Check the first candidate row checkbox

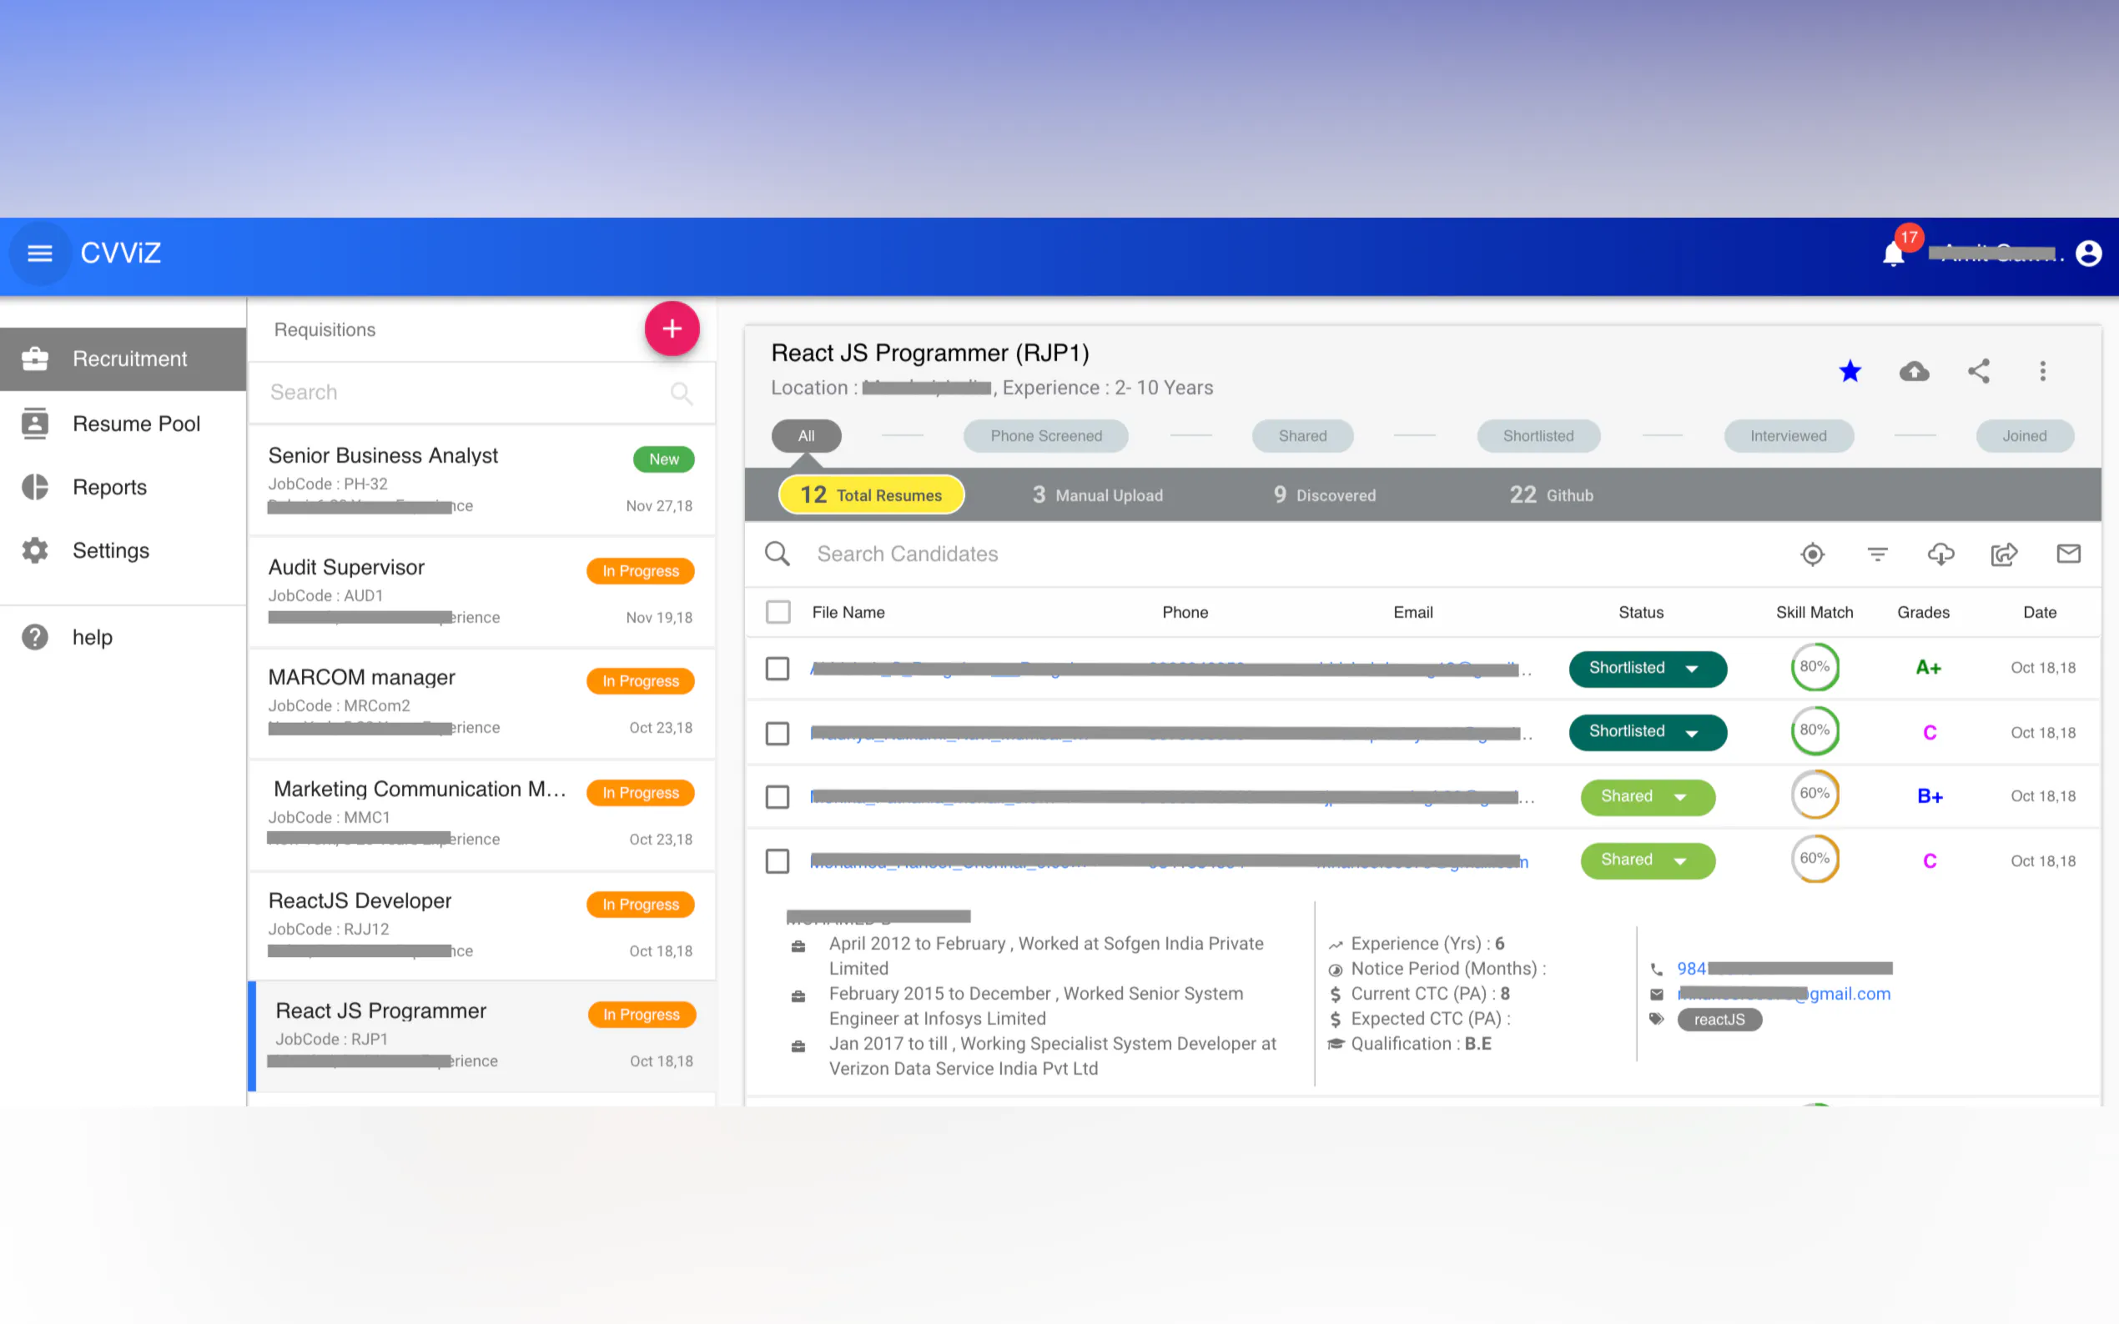[x=778, y=669]
